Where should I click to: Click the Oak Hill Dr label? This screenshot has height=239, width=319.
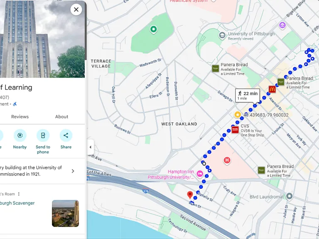pyautogui.click(x=113, y=95)
